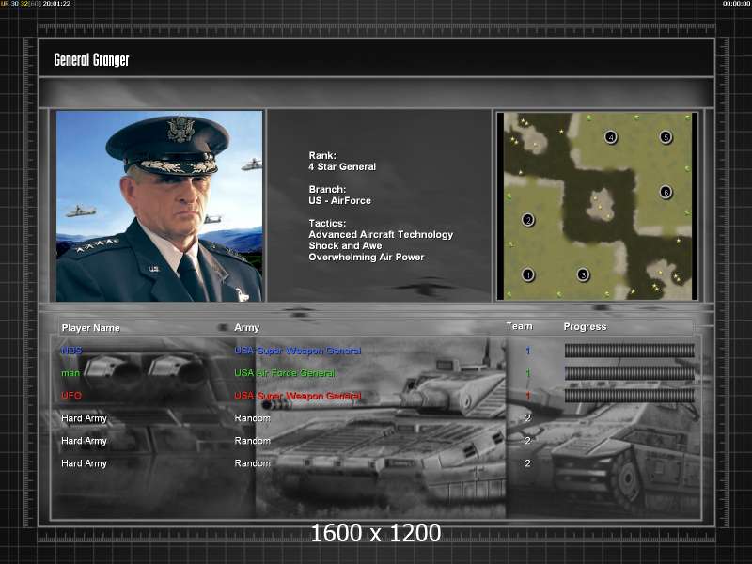Click the elapsed timer in top-right corner
Screen dimensions: 752x564
737,4
